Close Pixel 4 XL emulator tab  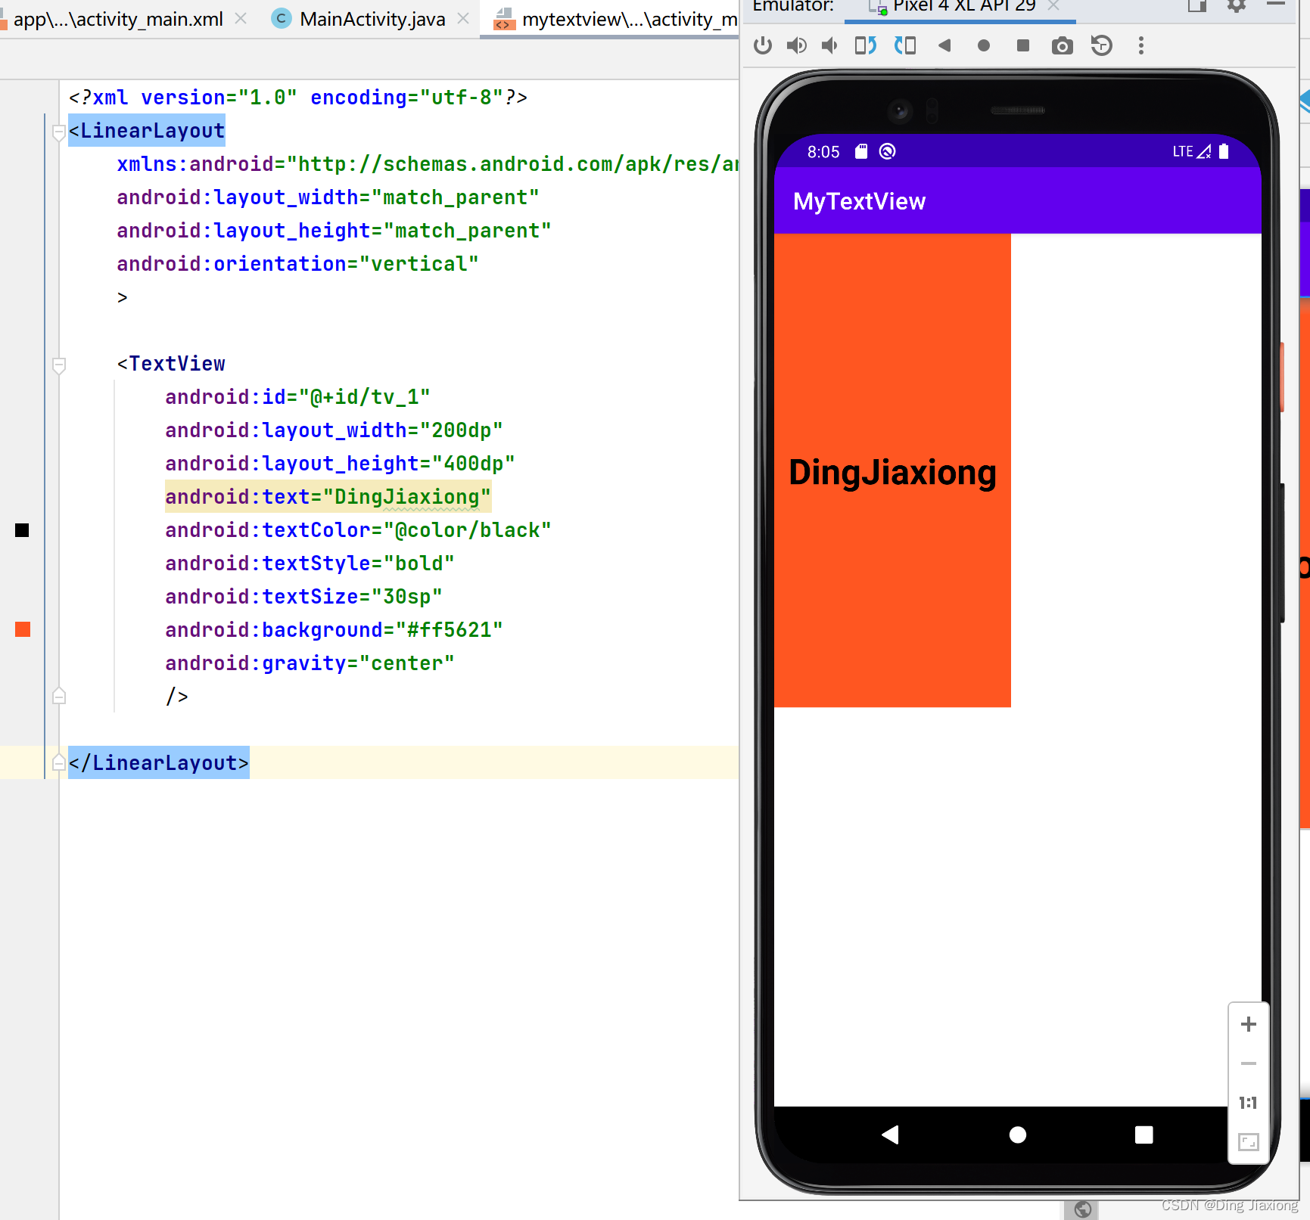tap(1053, 6)
